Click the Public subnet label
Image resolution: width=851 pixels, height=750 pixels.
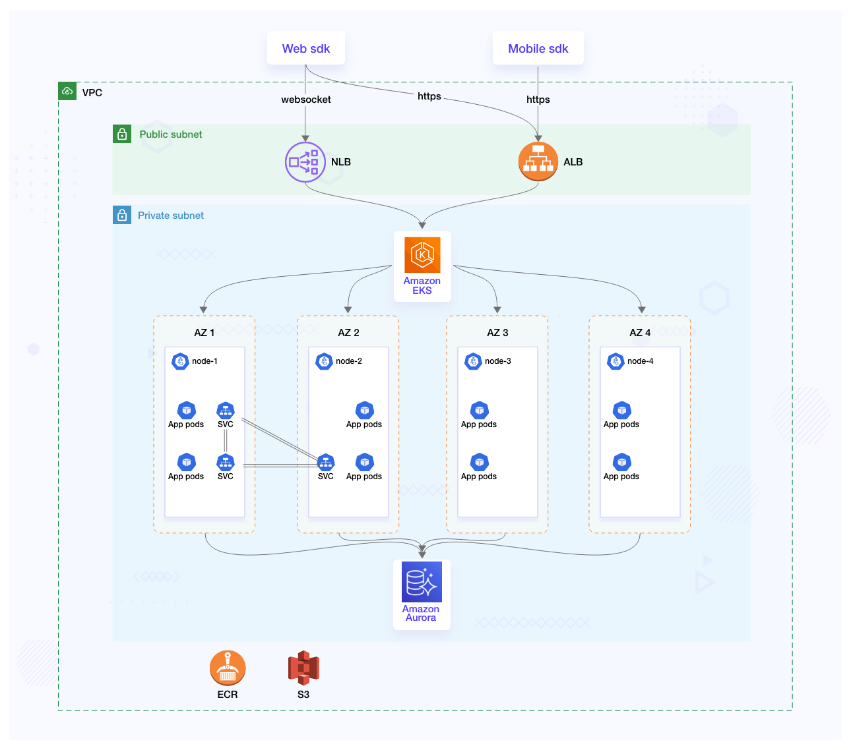pos(171,134)
